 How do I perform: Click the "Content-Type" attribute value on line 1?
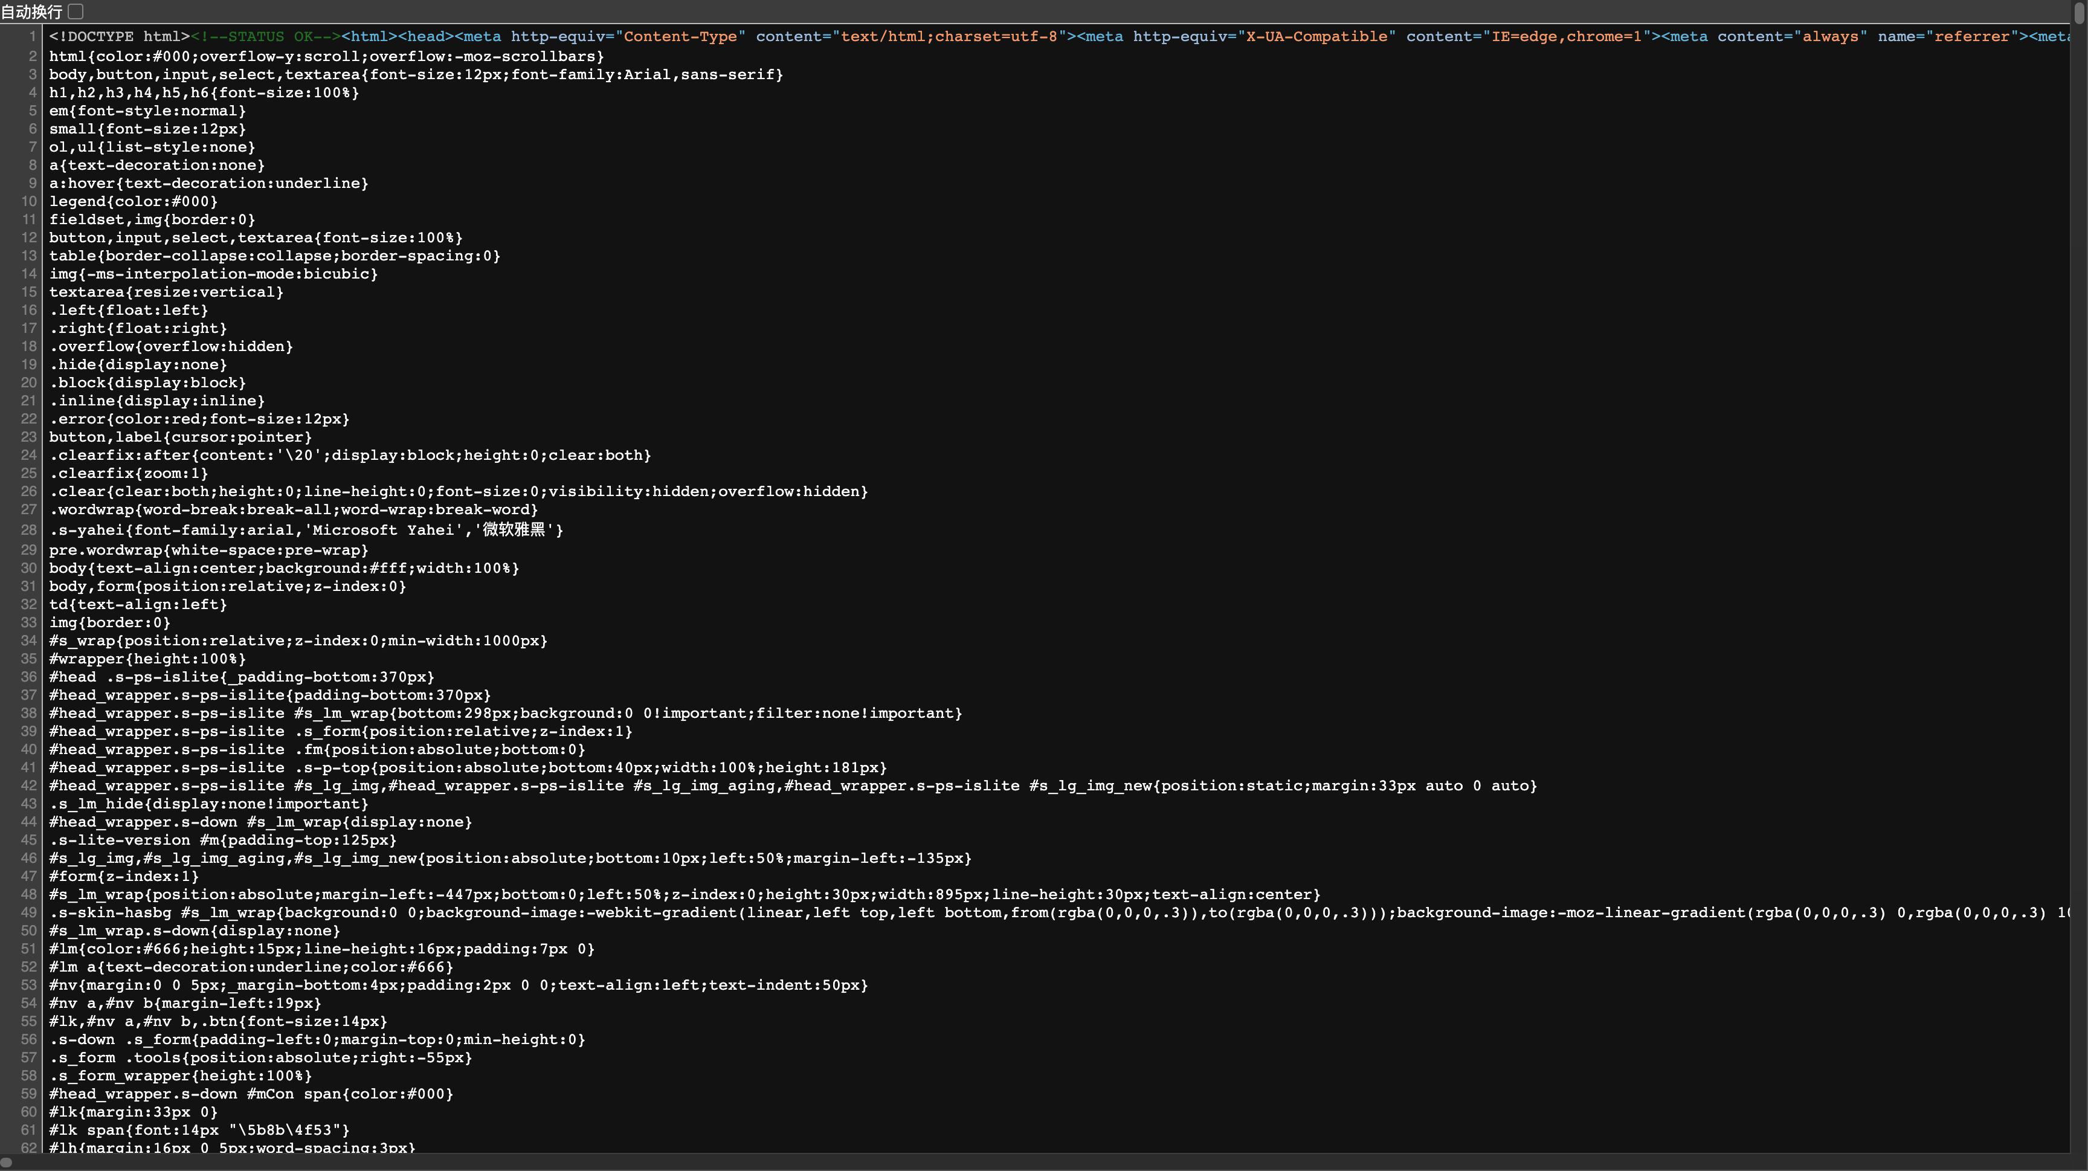(x=681, y=36)
